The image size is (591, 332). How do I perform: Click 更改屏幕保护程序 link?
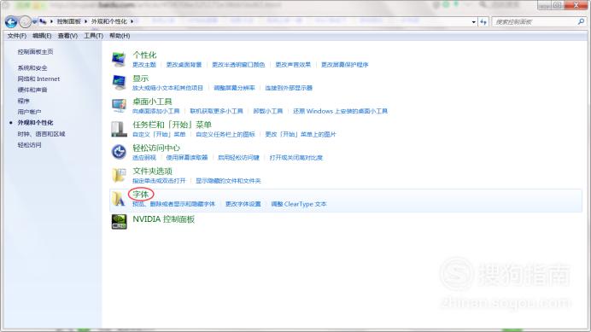click(x=344, y=65)
